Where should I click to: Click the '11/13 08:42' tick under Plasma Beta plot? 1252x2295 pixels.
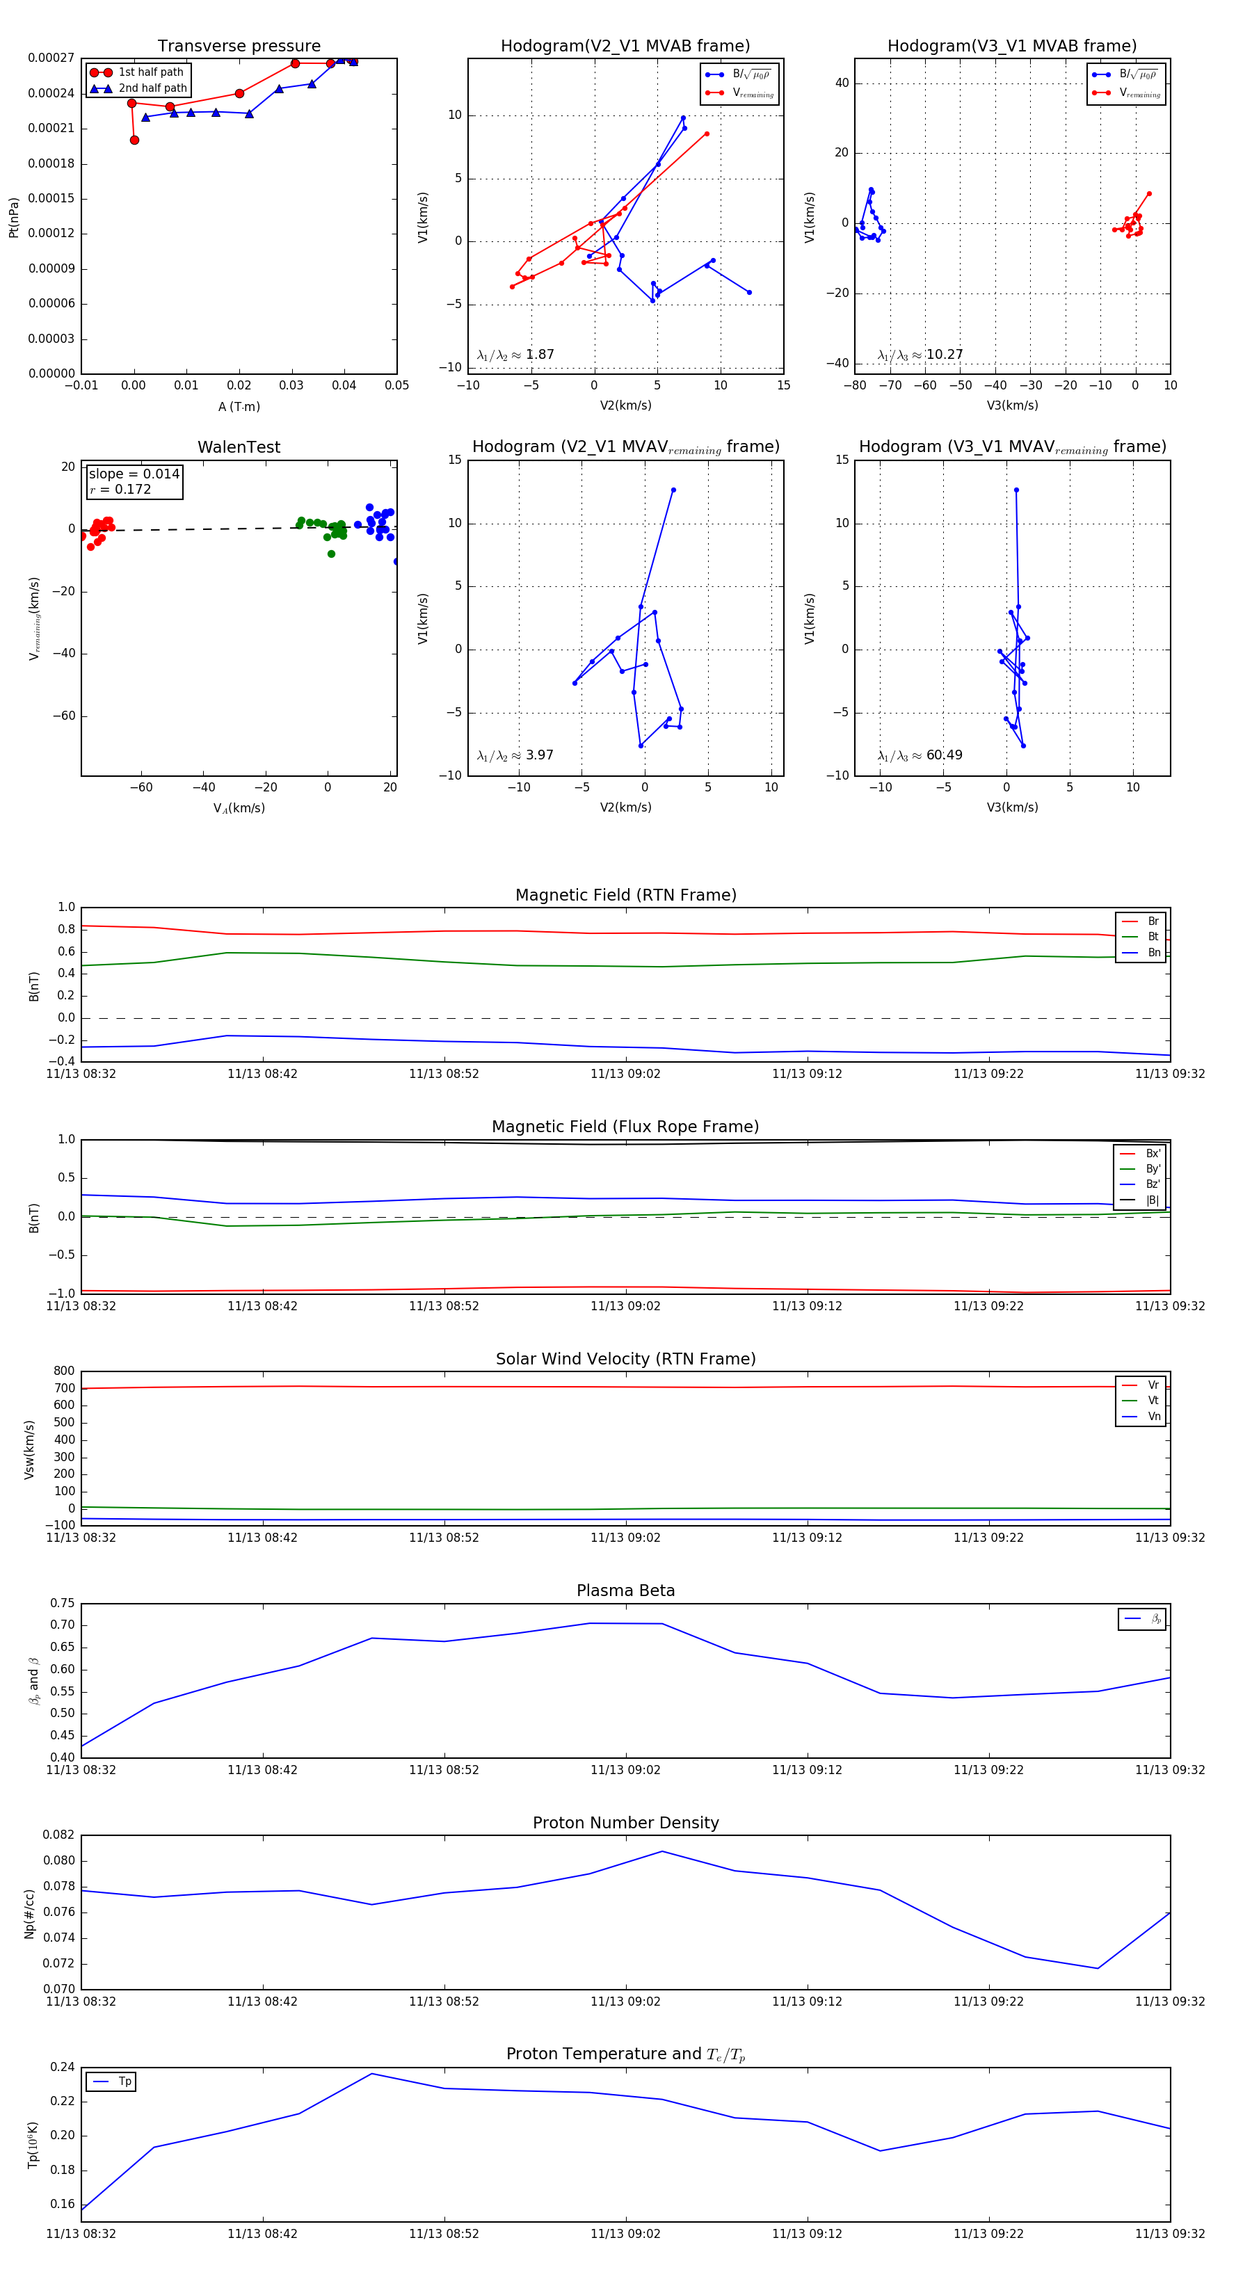pos(262,1769)
